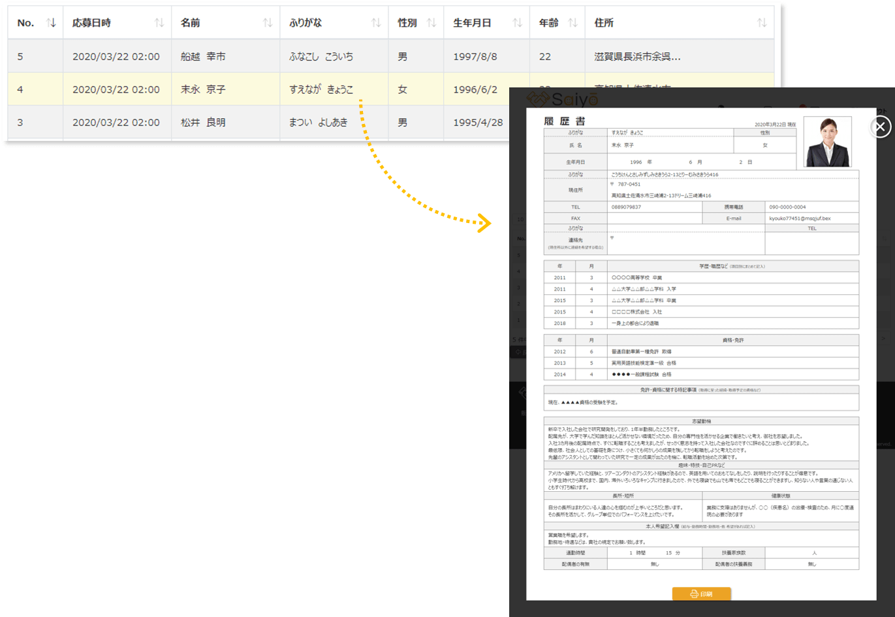Click the phone number 0889079837 field
The image size is (895, 617).
pyautogui.click(x=626, y=207)
